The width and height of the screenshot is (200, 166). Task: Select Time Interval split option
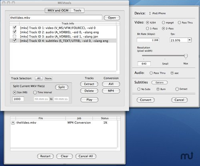(35, 92)
